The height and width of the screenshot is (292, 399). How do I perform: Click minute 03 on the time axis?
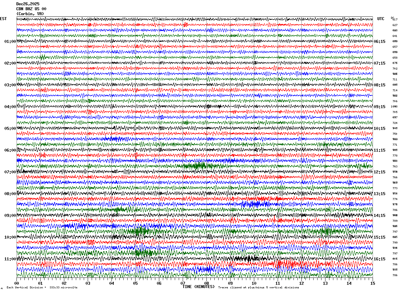(x=88, y=283)
